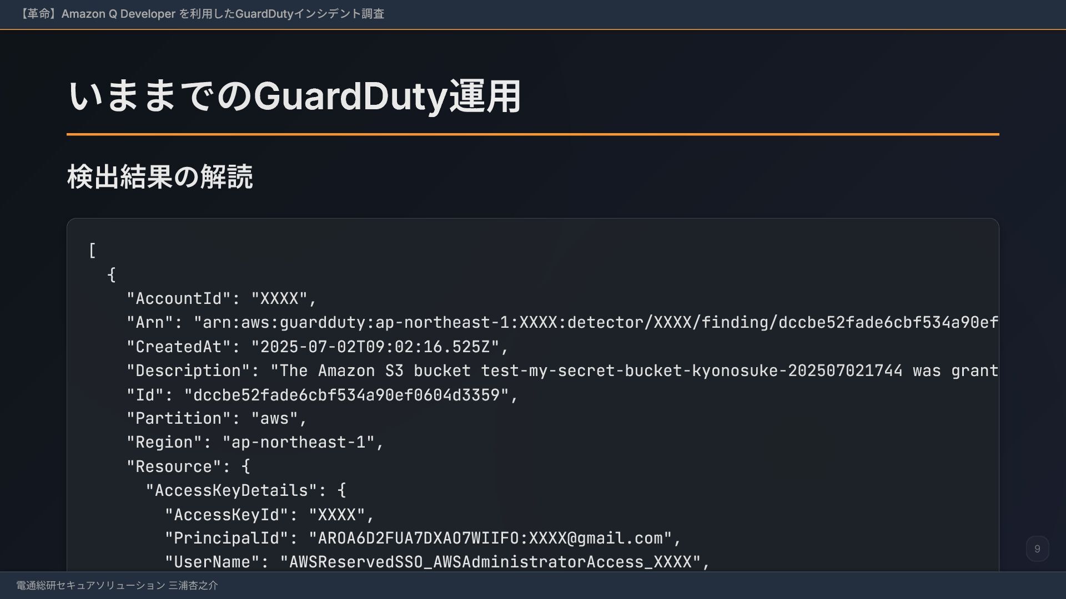The image size is (1066, 599).
Task: Click the "Partition": "aws" line
Action: click(x=217, y=418)
